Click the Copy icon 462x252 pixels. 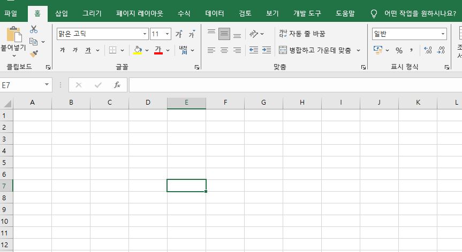33,42
